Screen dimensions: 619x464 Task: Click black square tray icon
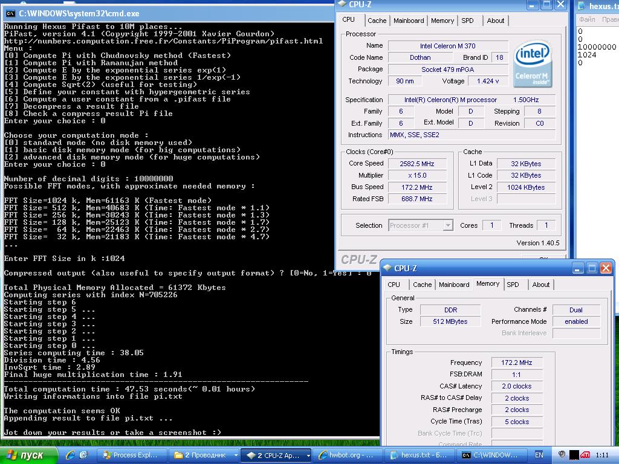[574, 456]
